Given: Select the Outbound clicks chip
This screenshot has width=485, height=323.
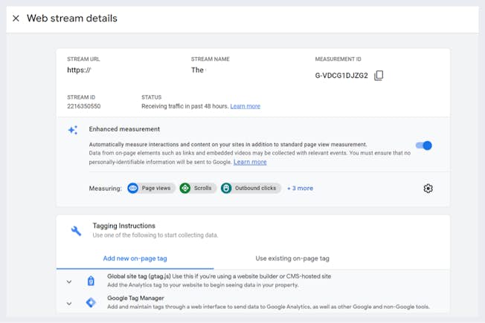Looking at the screenshot, I should click(251, 188).
